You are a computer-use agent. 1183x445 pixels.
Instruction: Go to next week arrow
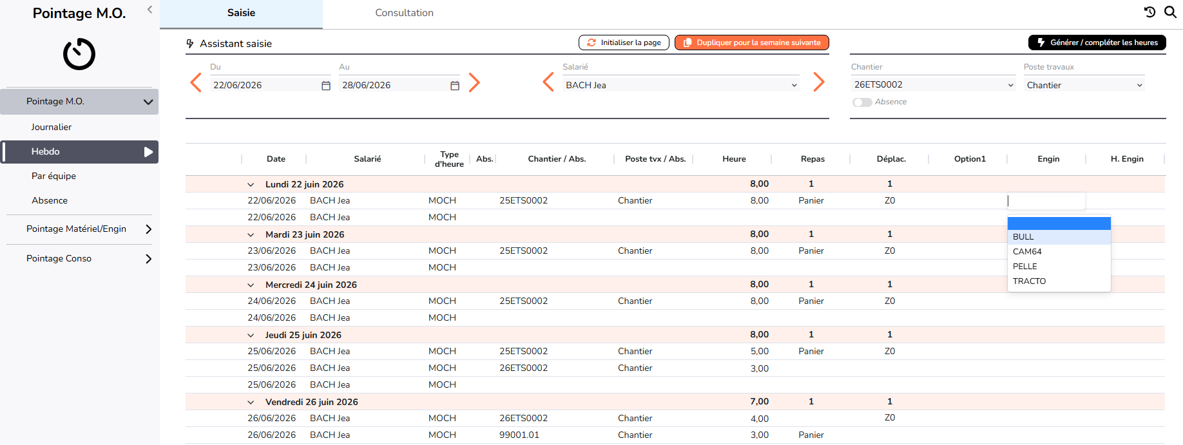474,82
